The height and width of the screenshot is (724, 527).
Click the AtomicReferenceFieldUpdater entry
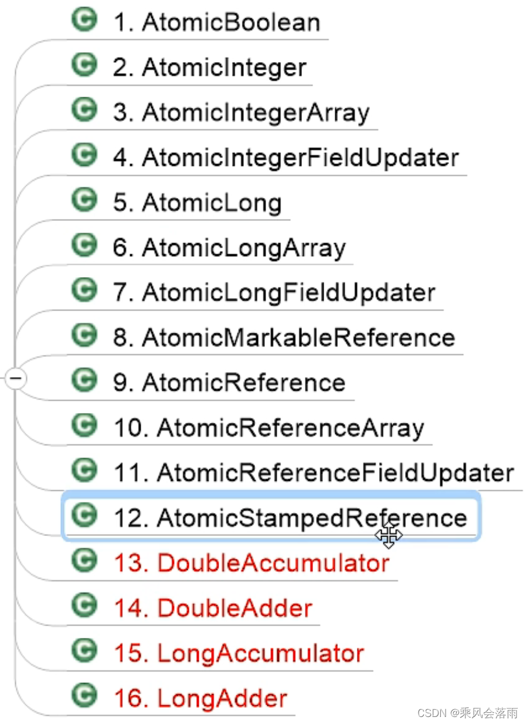pyautogui.click(x=314, y=472)
